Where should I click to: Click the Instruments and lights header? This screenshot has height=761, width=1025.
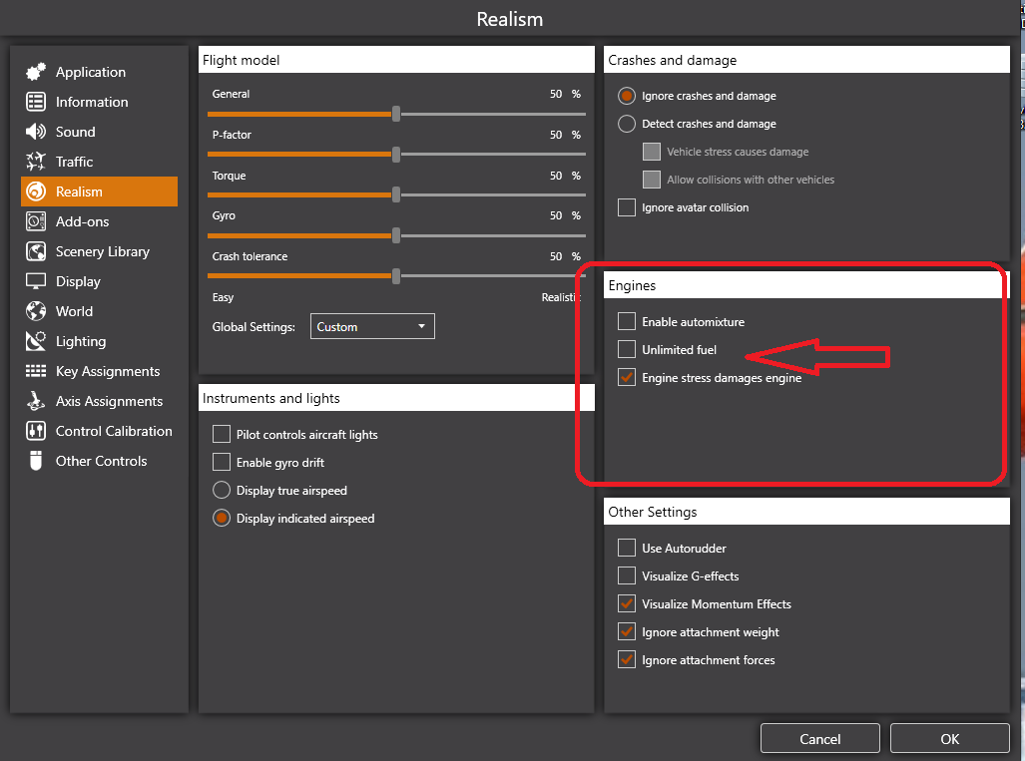click(x=396, y=398)
